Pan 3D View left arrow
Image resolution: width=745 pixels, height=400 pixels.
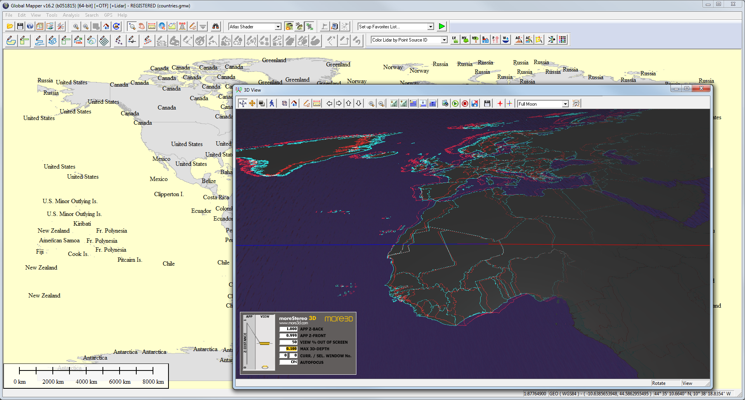pyautogui.click(x=329, y=103)
